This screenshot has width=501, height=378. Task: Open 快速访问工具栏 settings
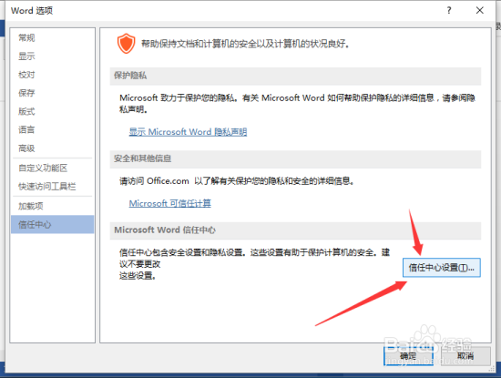pyautogui.click(x=52, y=187)
